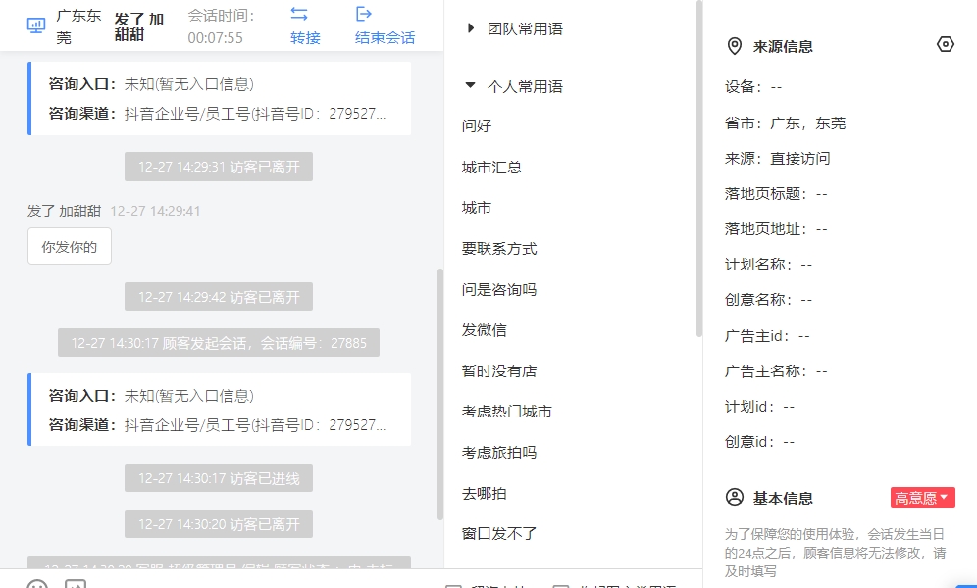Click the 会话编号：27885 system notice
977x588 pixels.
tap(219, 343)
